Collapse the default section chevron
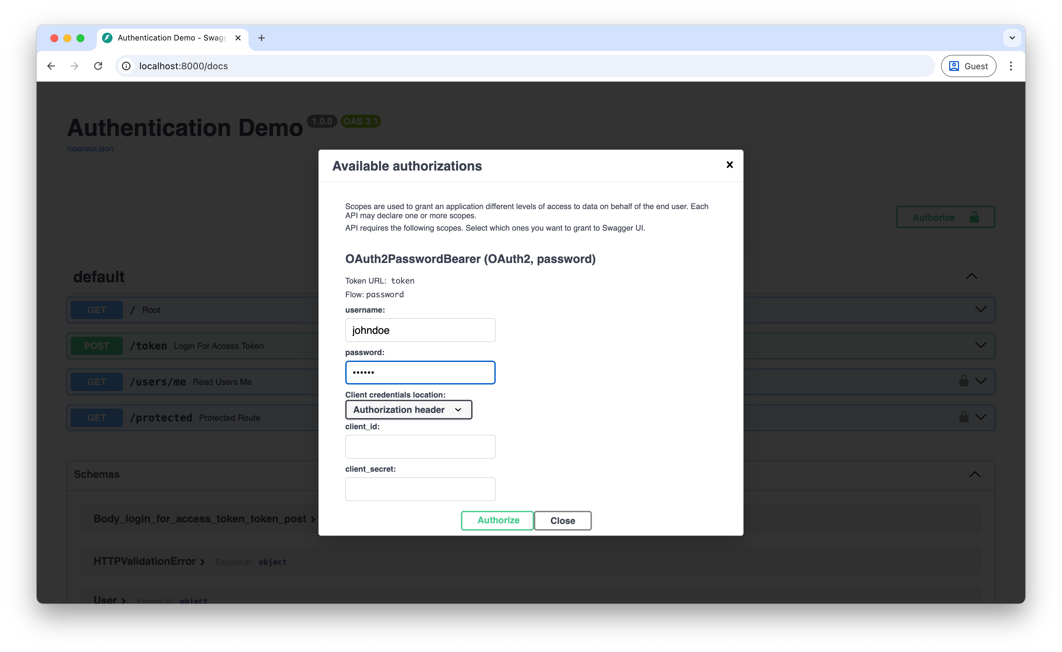1062x652 pixels. [971, 276]
